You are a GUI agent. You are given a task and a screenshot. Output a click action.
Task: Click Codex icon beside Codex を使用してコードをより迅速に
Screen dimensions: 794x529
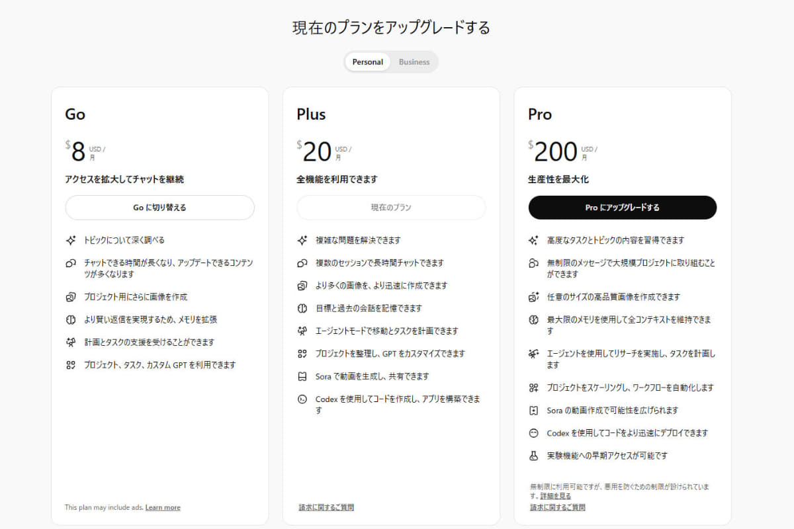[x=534, y=433]
